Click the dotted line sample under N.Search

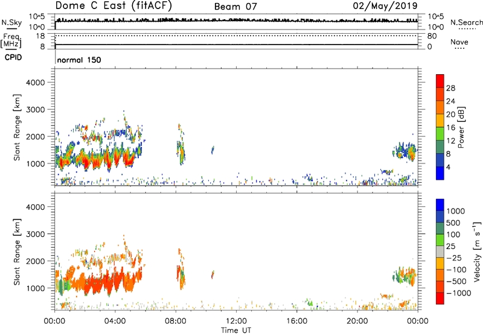click(467, 29)
